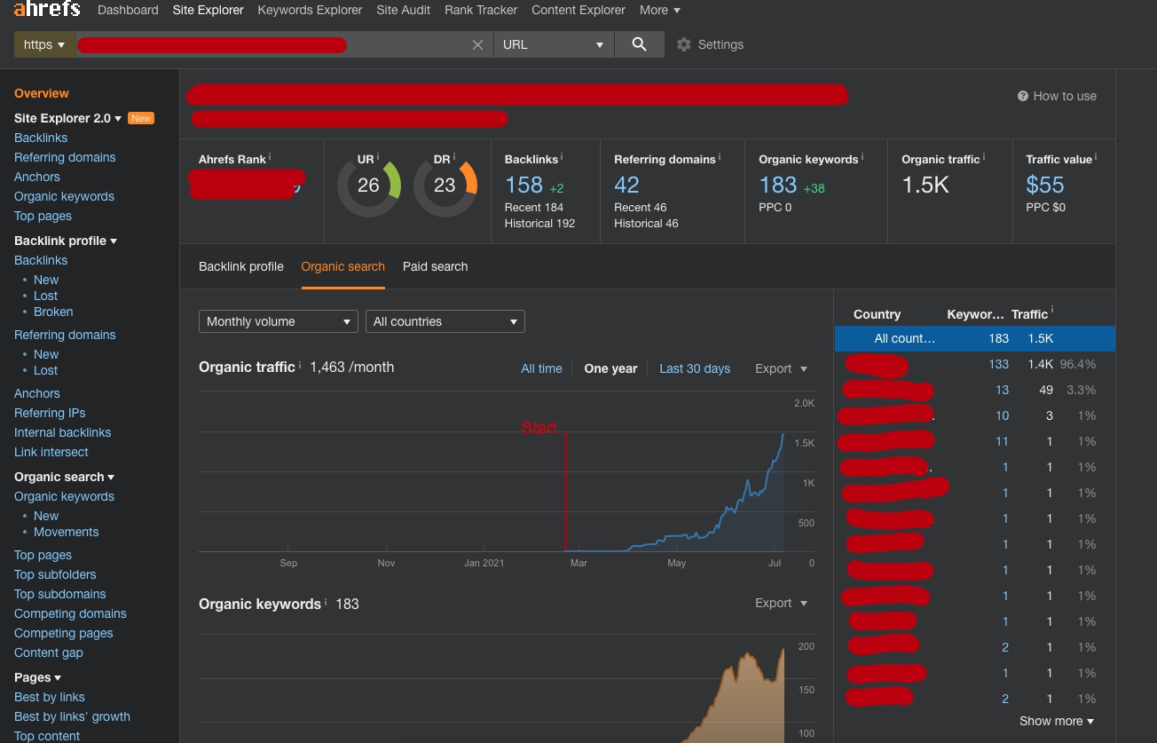
Task: Click the 133 keywords value in the country table
Action: (999, 364)
